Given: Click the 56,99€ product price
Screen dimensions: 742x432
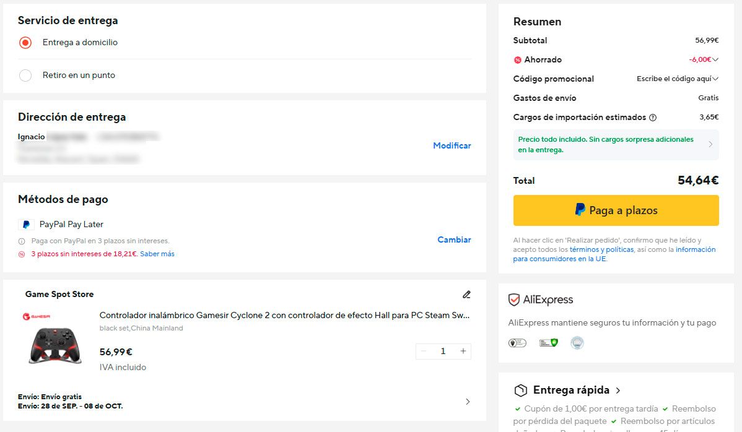Looking at the screenshot, I should pyautogui.click(x=116, y=352).
